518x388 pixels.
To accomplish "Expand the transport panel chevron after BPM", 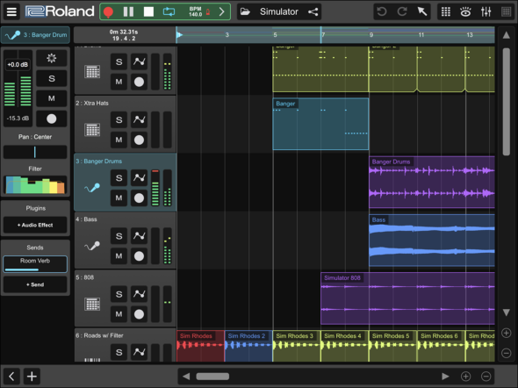I will (x=221, y=12).
